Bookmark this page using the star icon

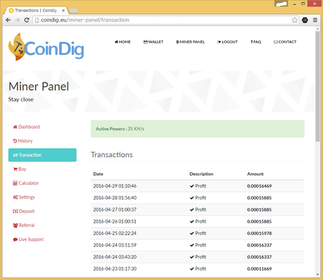click(295, 20)
